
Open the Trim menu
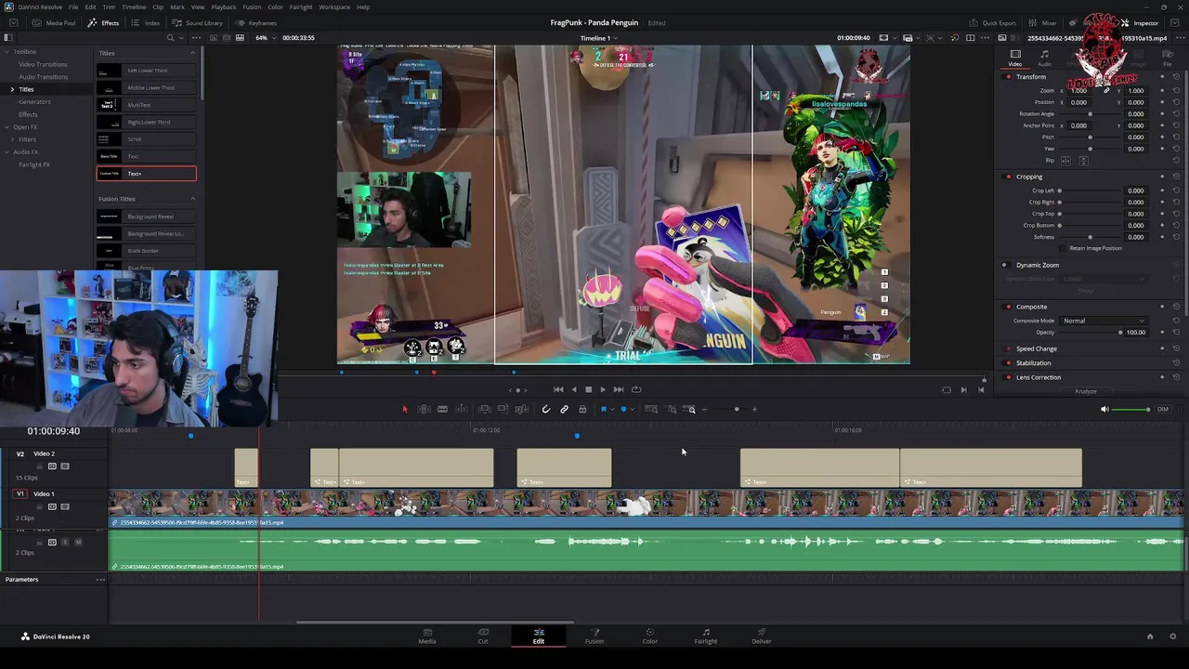pyautogui.click(x=109, y=7)
